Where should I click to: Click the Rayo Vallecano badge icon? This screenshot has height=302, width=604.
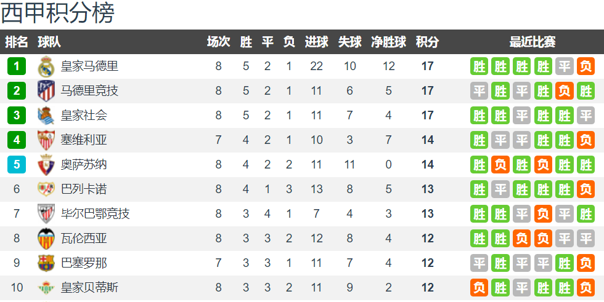(x=46, y=189)
